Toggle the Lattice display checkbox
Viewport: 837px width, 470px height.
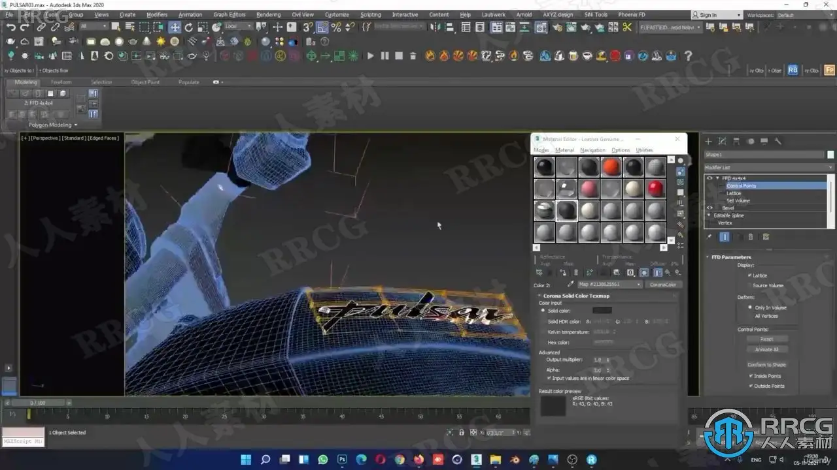tap(749, 275)
